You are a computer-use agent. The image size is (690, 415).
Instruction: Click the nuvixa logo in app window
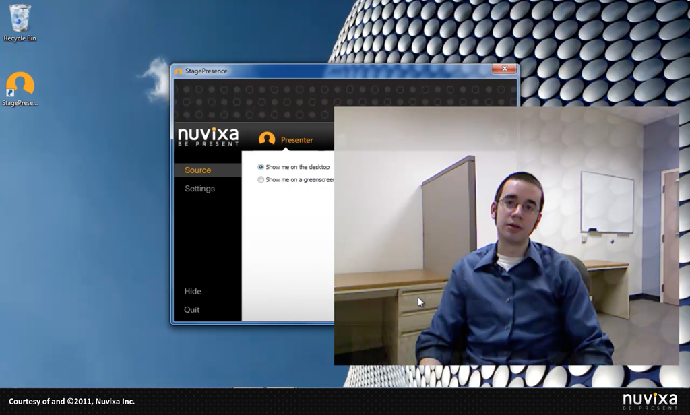208,136
